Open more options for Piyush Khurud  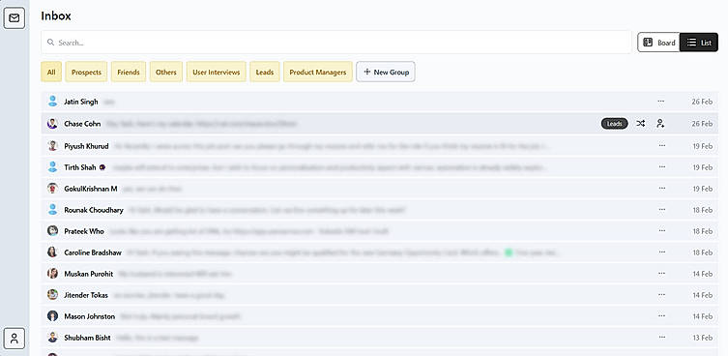pos(661,145)
